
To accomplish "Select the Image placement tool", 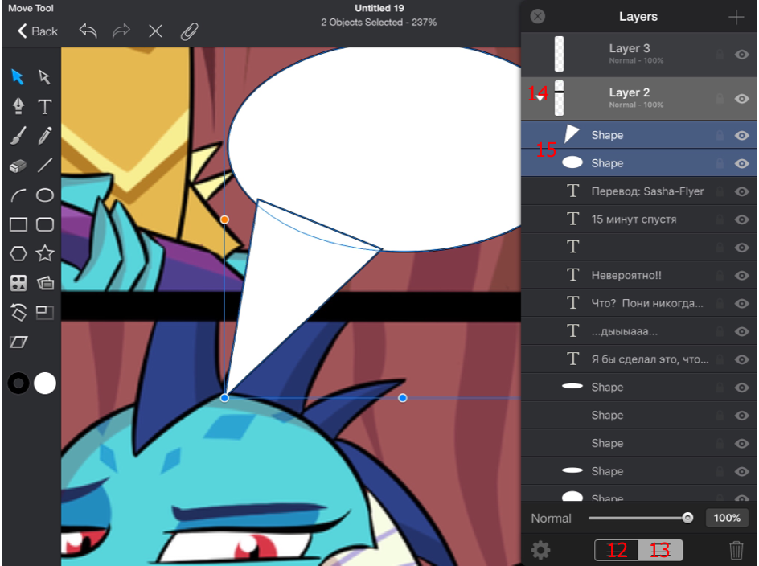I will tap(45, 283).
